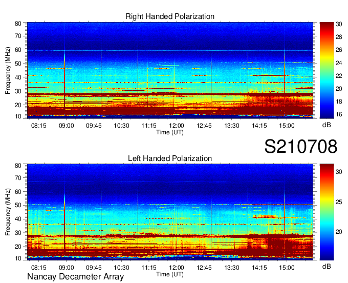Click the 15:00 time tick on Left Handed plot
The width and height of the screenshot is (348, 283).
coord(287,267)
